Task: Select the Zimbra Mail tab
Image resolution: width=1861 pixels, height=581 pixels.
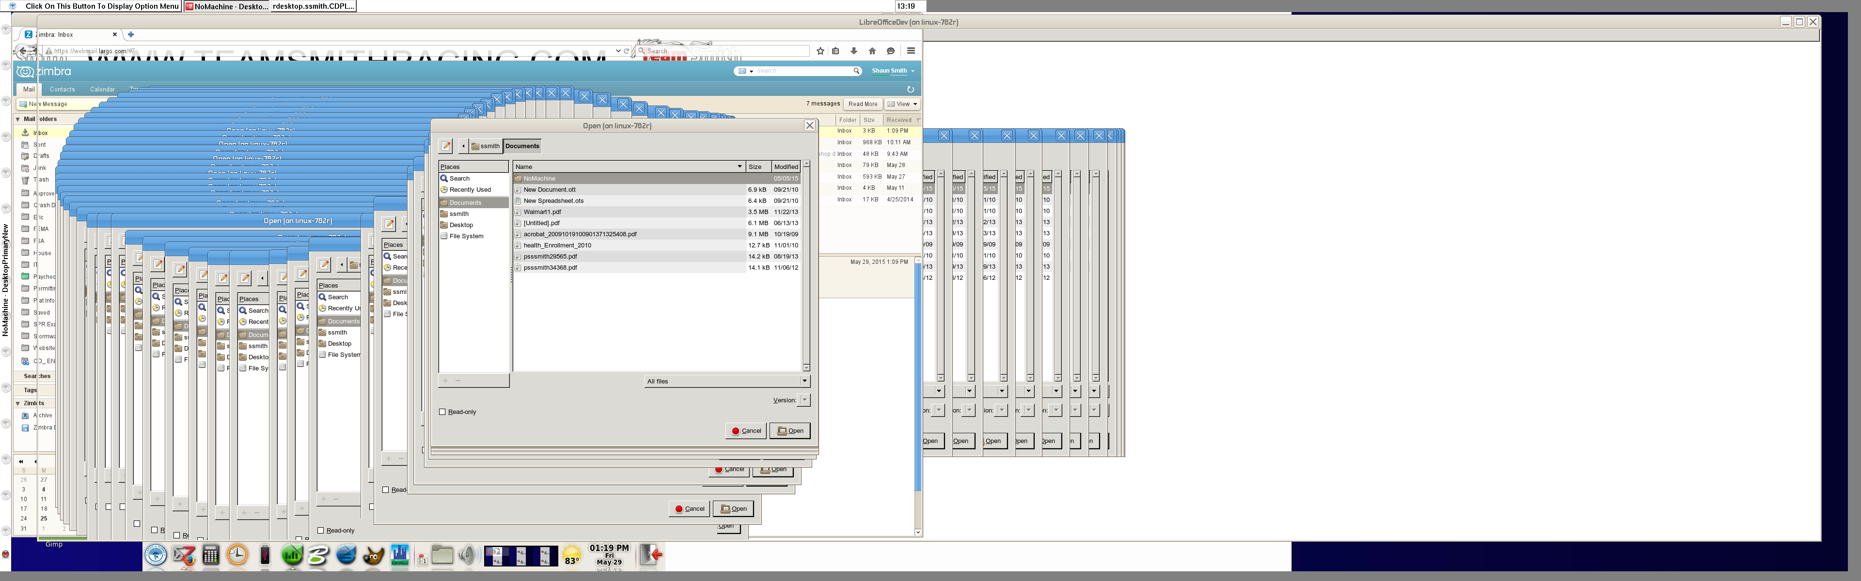Action: [x=29, y=90]
